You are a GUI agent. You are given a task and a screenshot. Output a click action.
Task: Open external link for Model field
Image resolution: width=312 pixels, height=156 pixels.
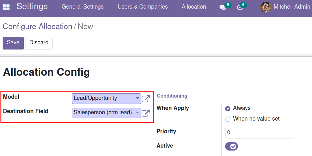coord(146,99)
